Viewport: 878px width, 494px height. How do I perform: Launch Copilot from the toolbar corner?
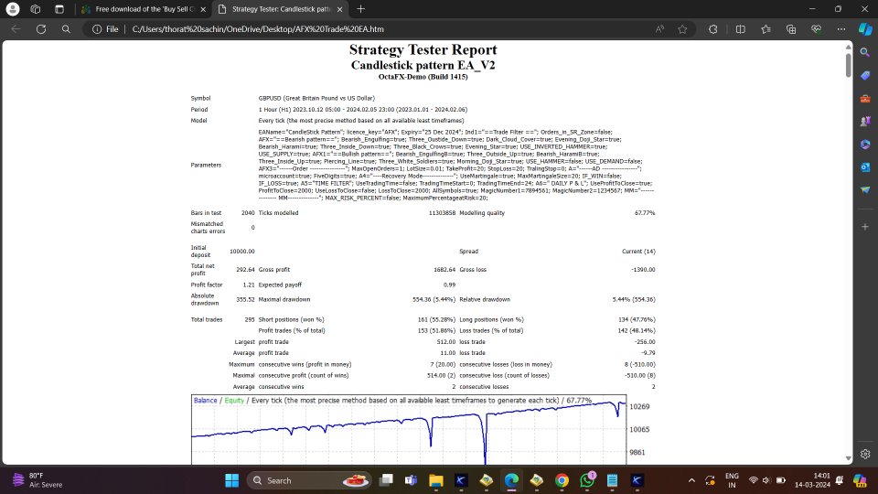pos(865,29)
